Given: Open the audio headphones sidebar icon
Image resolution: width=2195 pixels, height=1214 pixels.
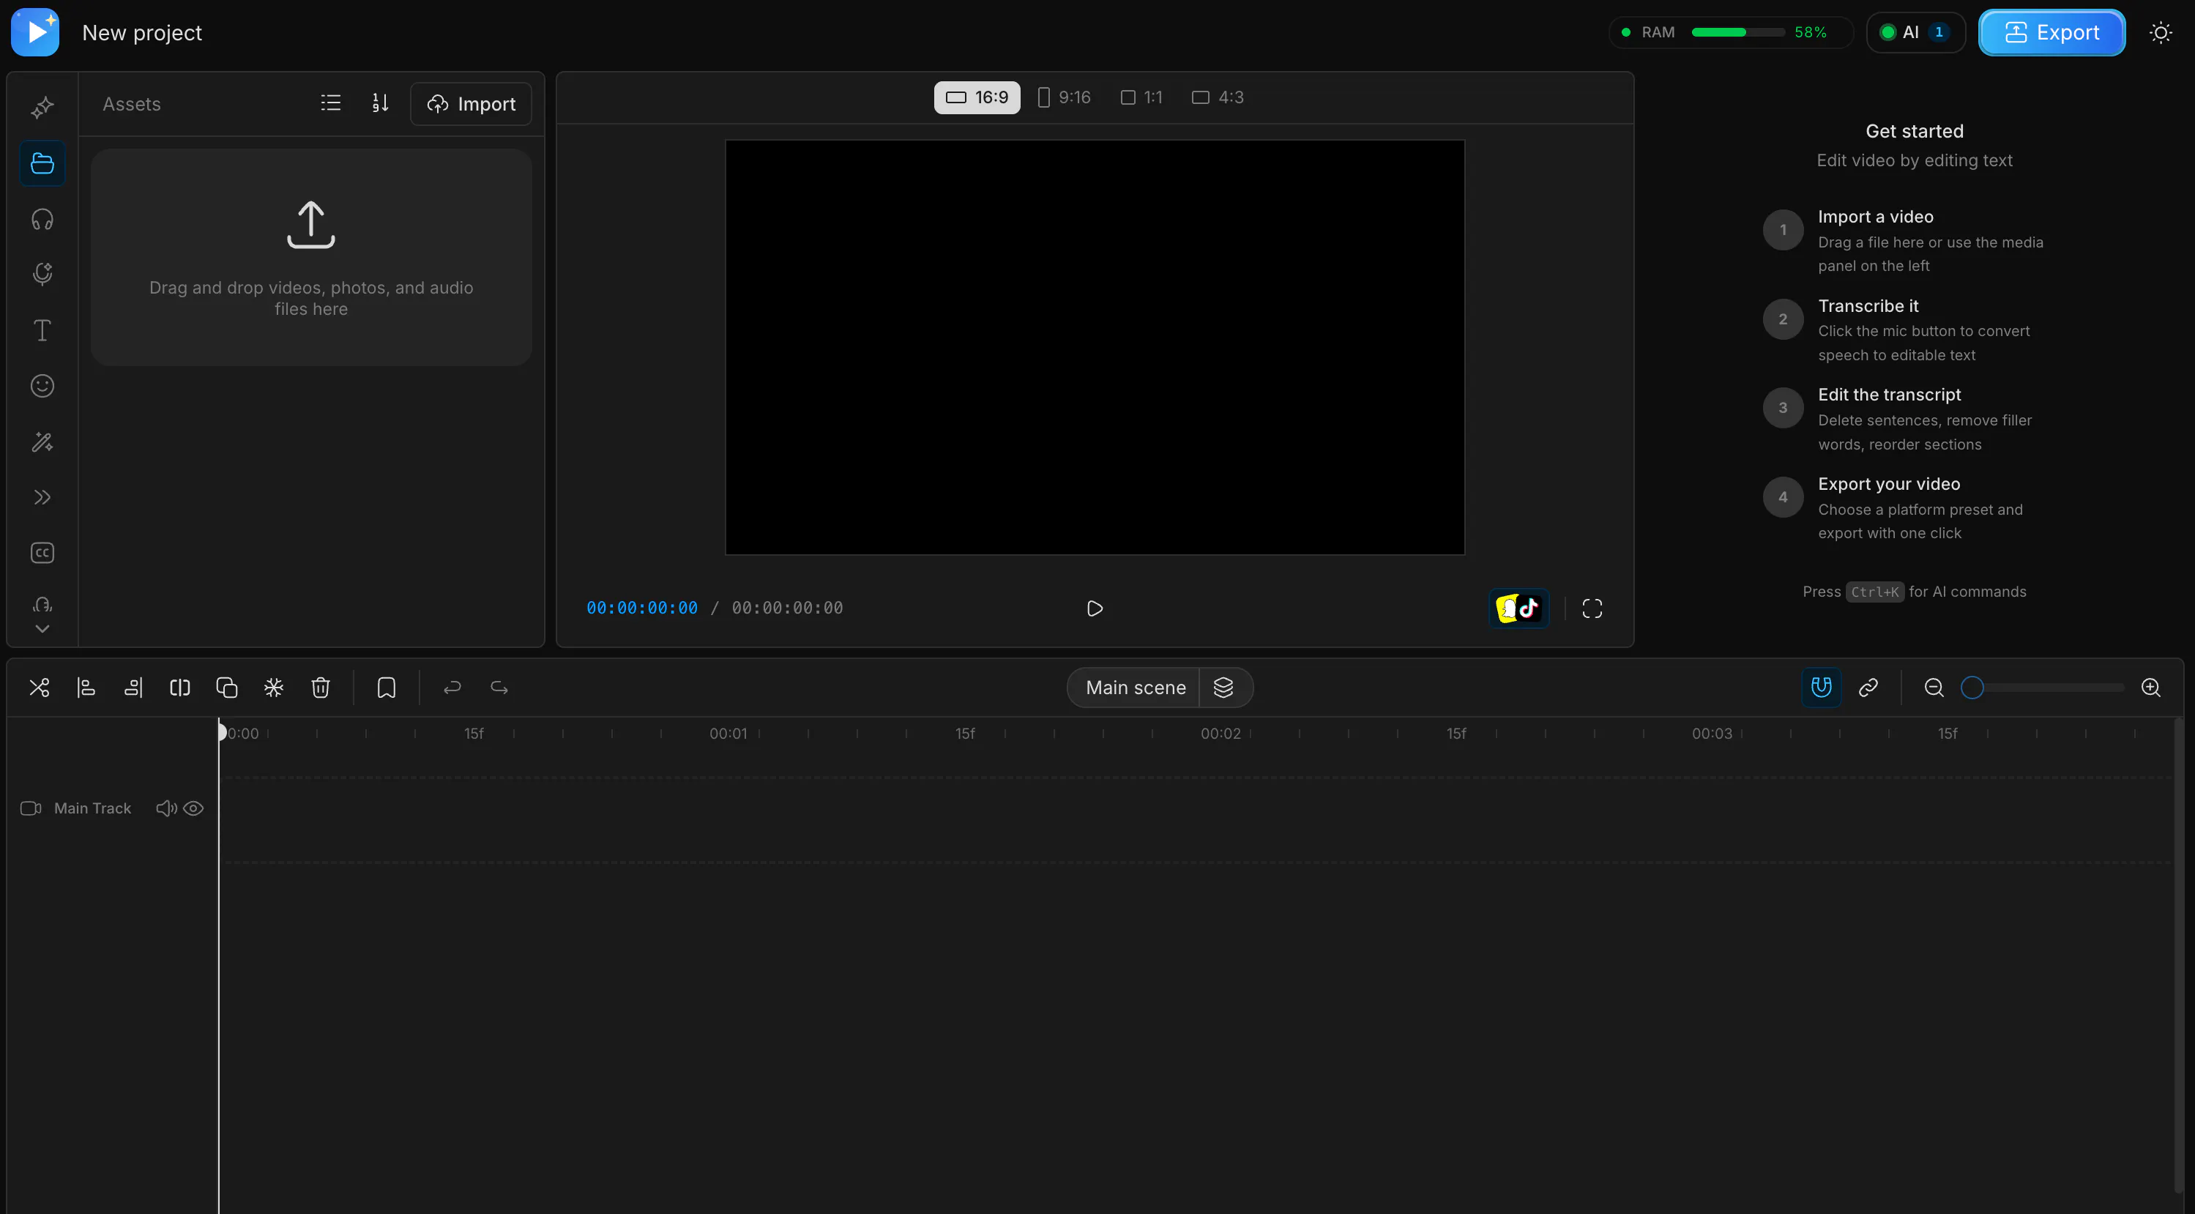Looking at the screenshot, I should pyautogui.click(x=42, y=219).
